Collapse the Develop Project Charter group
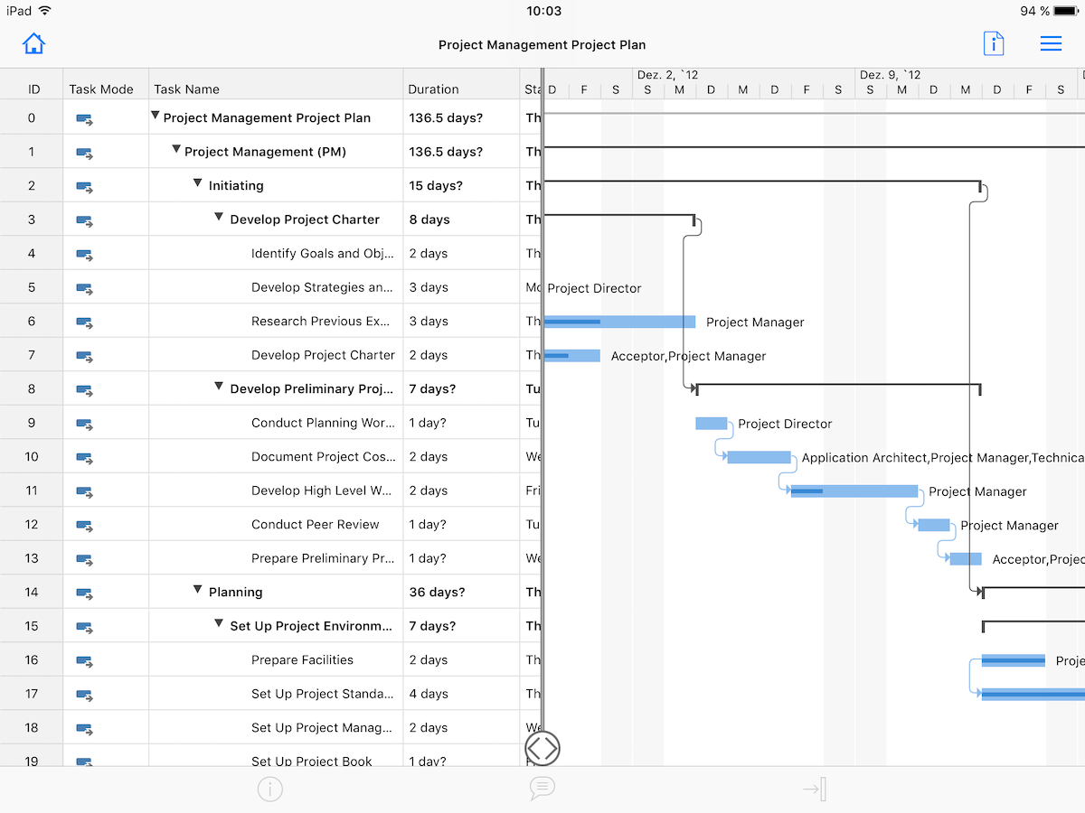This screenshot has height=813, width=1085. (x=219, y=219)
